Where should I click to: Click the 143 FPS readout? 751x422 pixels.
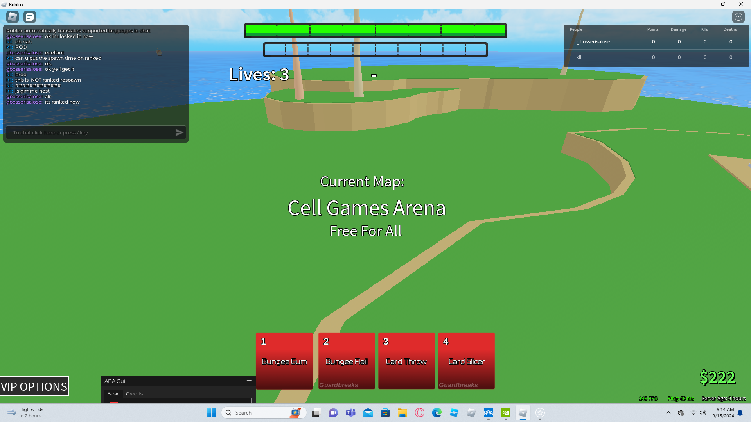(x=648, y=398)
